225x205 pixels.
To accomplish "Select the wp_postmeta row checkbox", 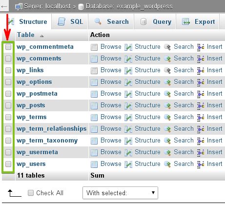I will (x=8, y=94).
